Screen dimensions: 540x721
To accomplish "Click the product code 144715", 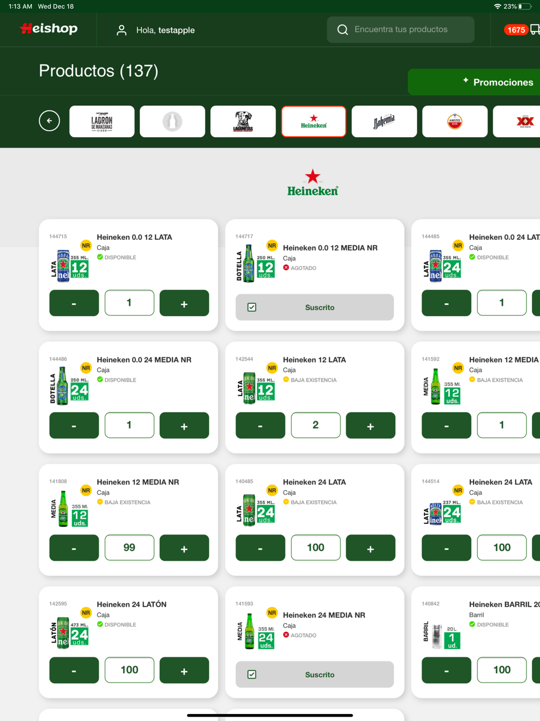I will [58, 237].
